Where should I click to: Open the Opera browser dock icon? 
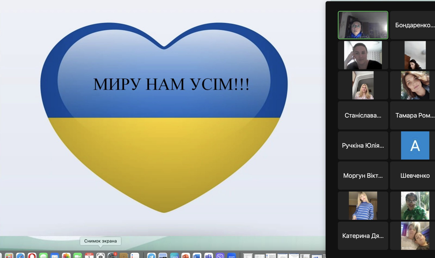tap(32, 256)
